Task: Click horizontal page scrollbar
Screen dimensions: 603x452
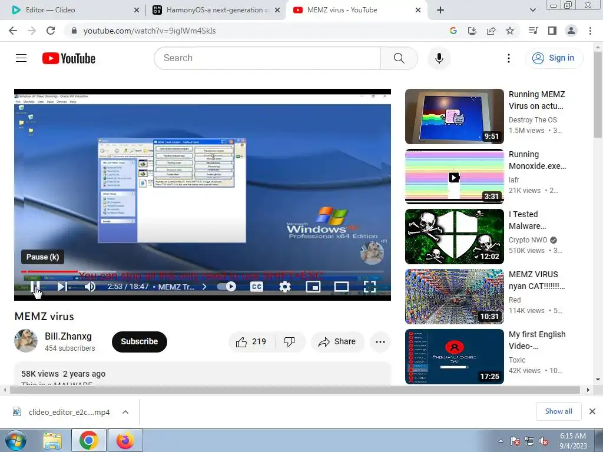Action: click(294, 390)
